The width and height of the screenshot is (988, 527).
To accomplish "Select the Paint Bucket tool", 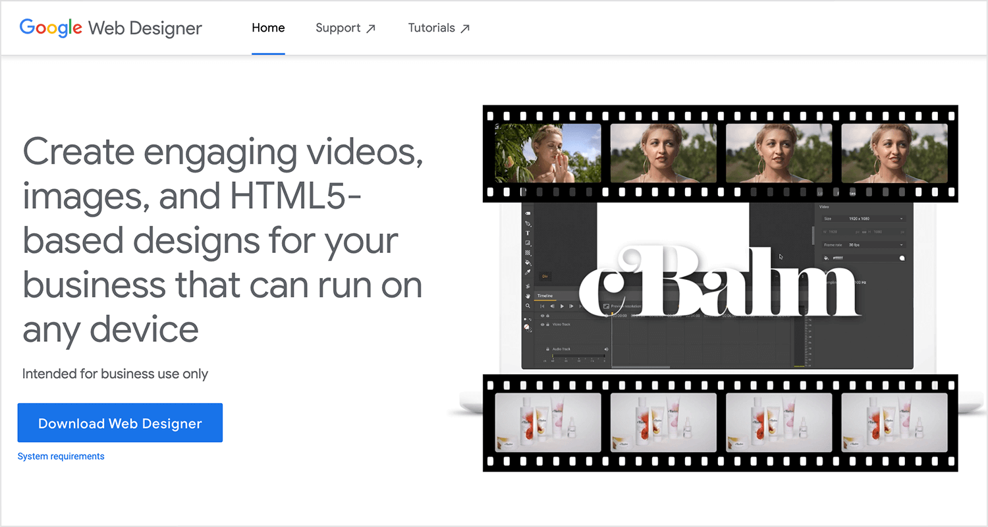I will pos(528,262).
